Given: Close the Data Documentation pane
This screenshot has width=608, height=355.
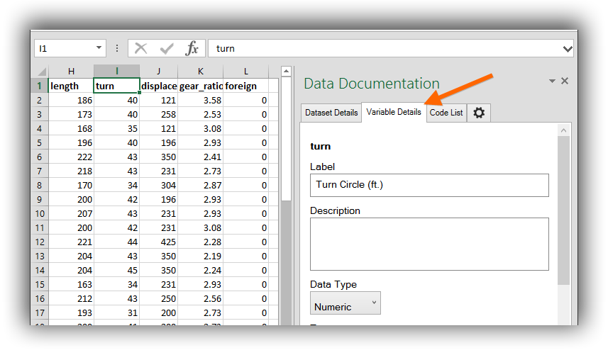Looking at the screenshot, I should [x=565, y=81].
